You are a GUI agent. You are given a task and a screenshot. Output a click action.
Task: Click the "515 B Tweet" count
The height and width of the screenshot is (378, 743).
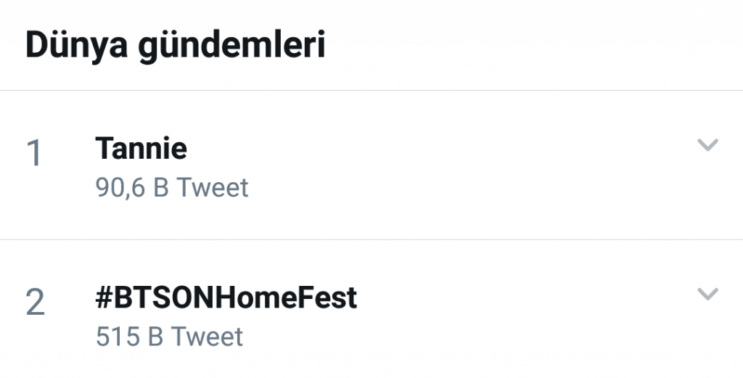169,337
